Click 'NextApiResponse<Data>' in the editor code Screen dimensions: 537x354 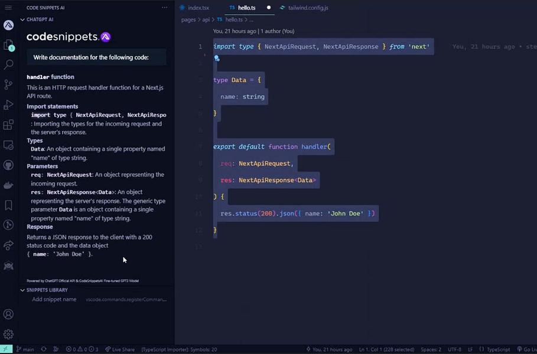pyautogui.click(x=277, y=180)
